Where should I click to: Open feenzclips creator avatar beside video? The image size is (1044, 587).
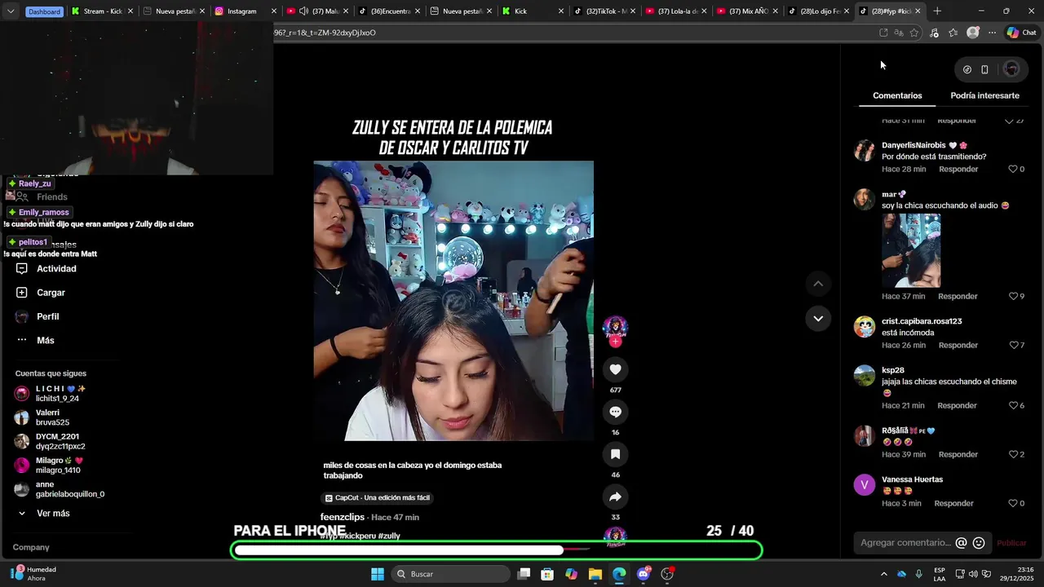point(615,328)
